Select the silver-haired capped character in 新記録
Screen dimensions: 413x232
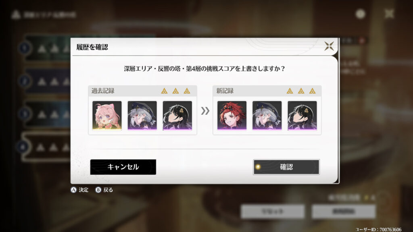coord(267,116)
